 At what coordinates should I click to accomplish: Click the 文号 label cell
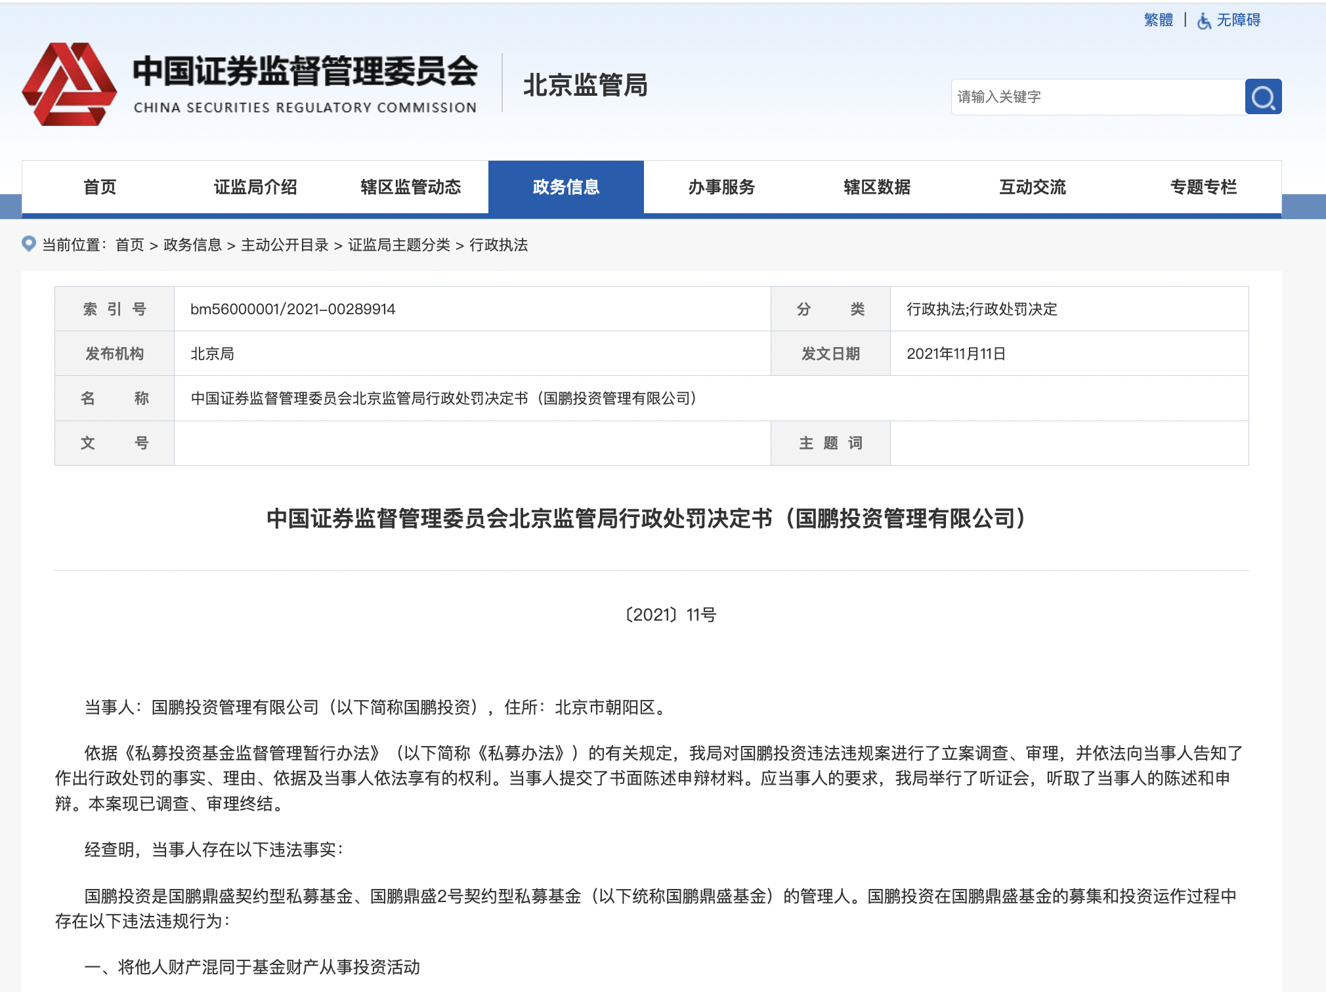point(114,443)
